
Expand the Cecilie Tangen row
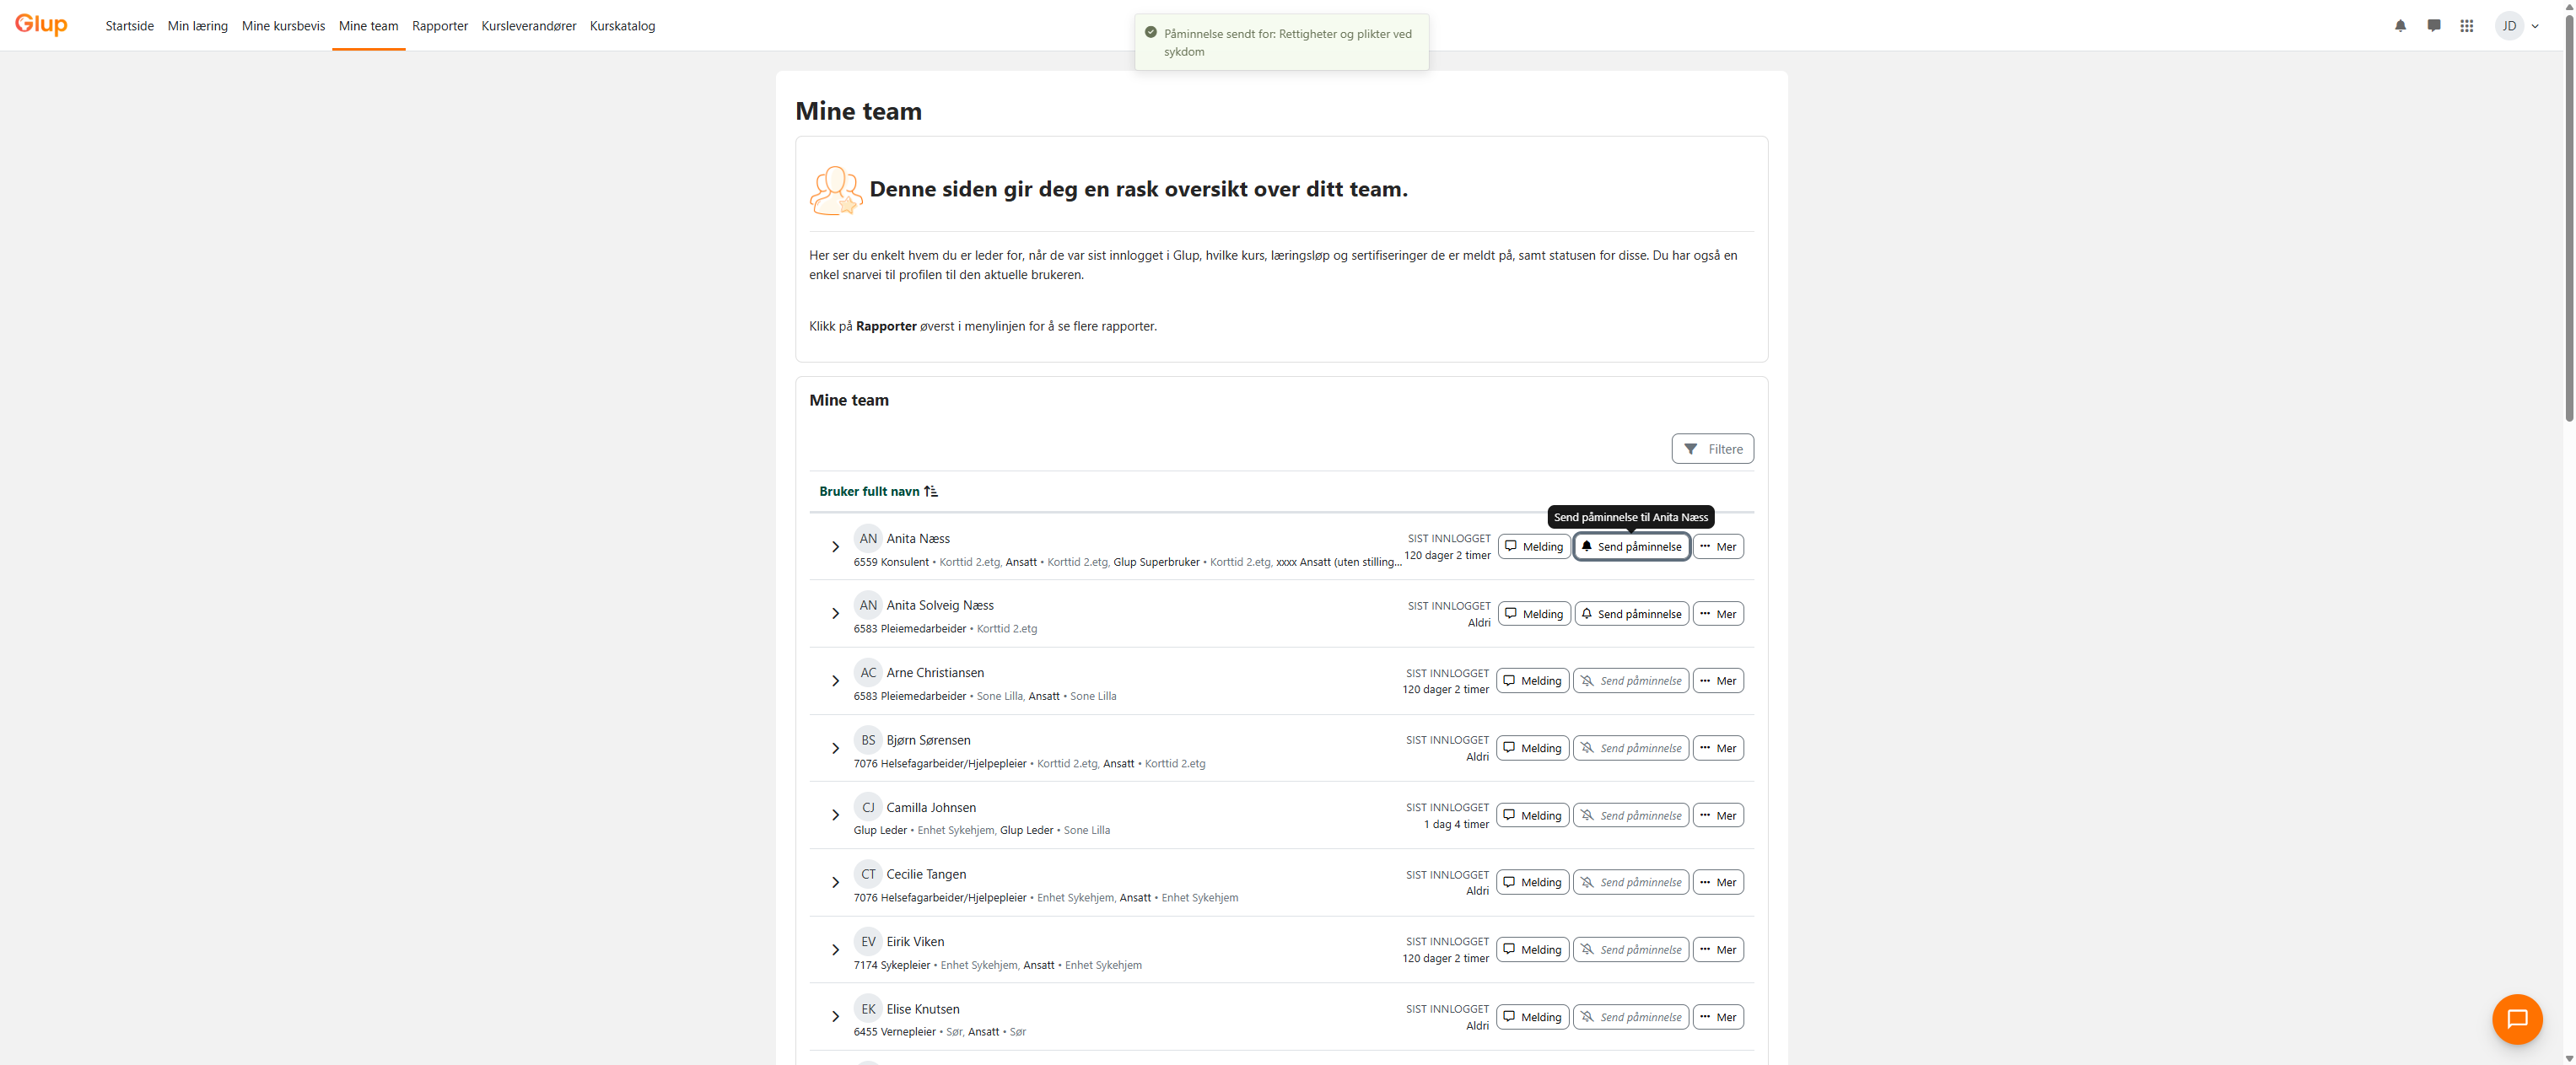[835, 883]
